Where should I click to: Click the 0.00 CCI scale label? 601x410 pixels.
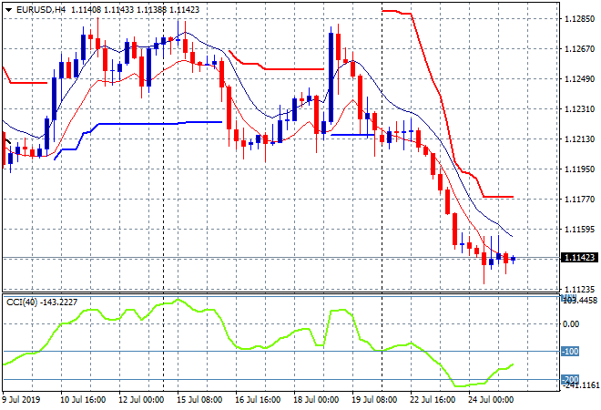[573, 323]
